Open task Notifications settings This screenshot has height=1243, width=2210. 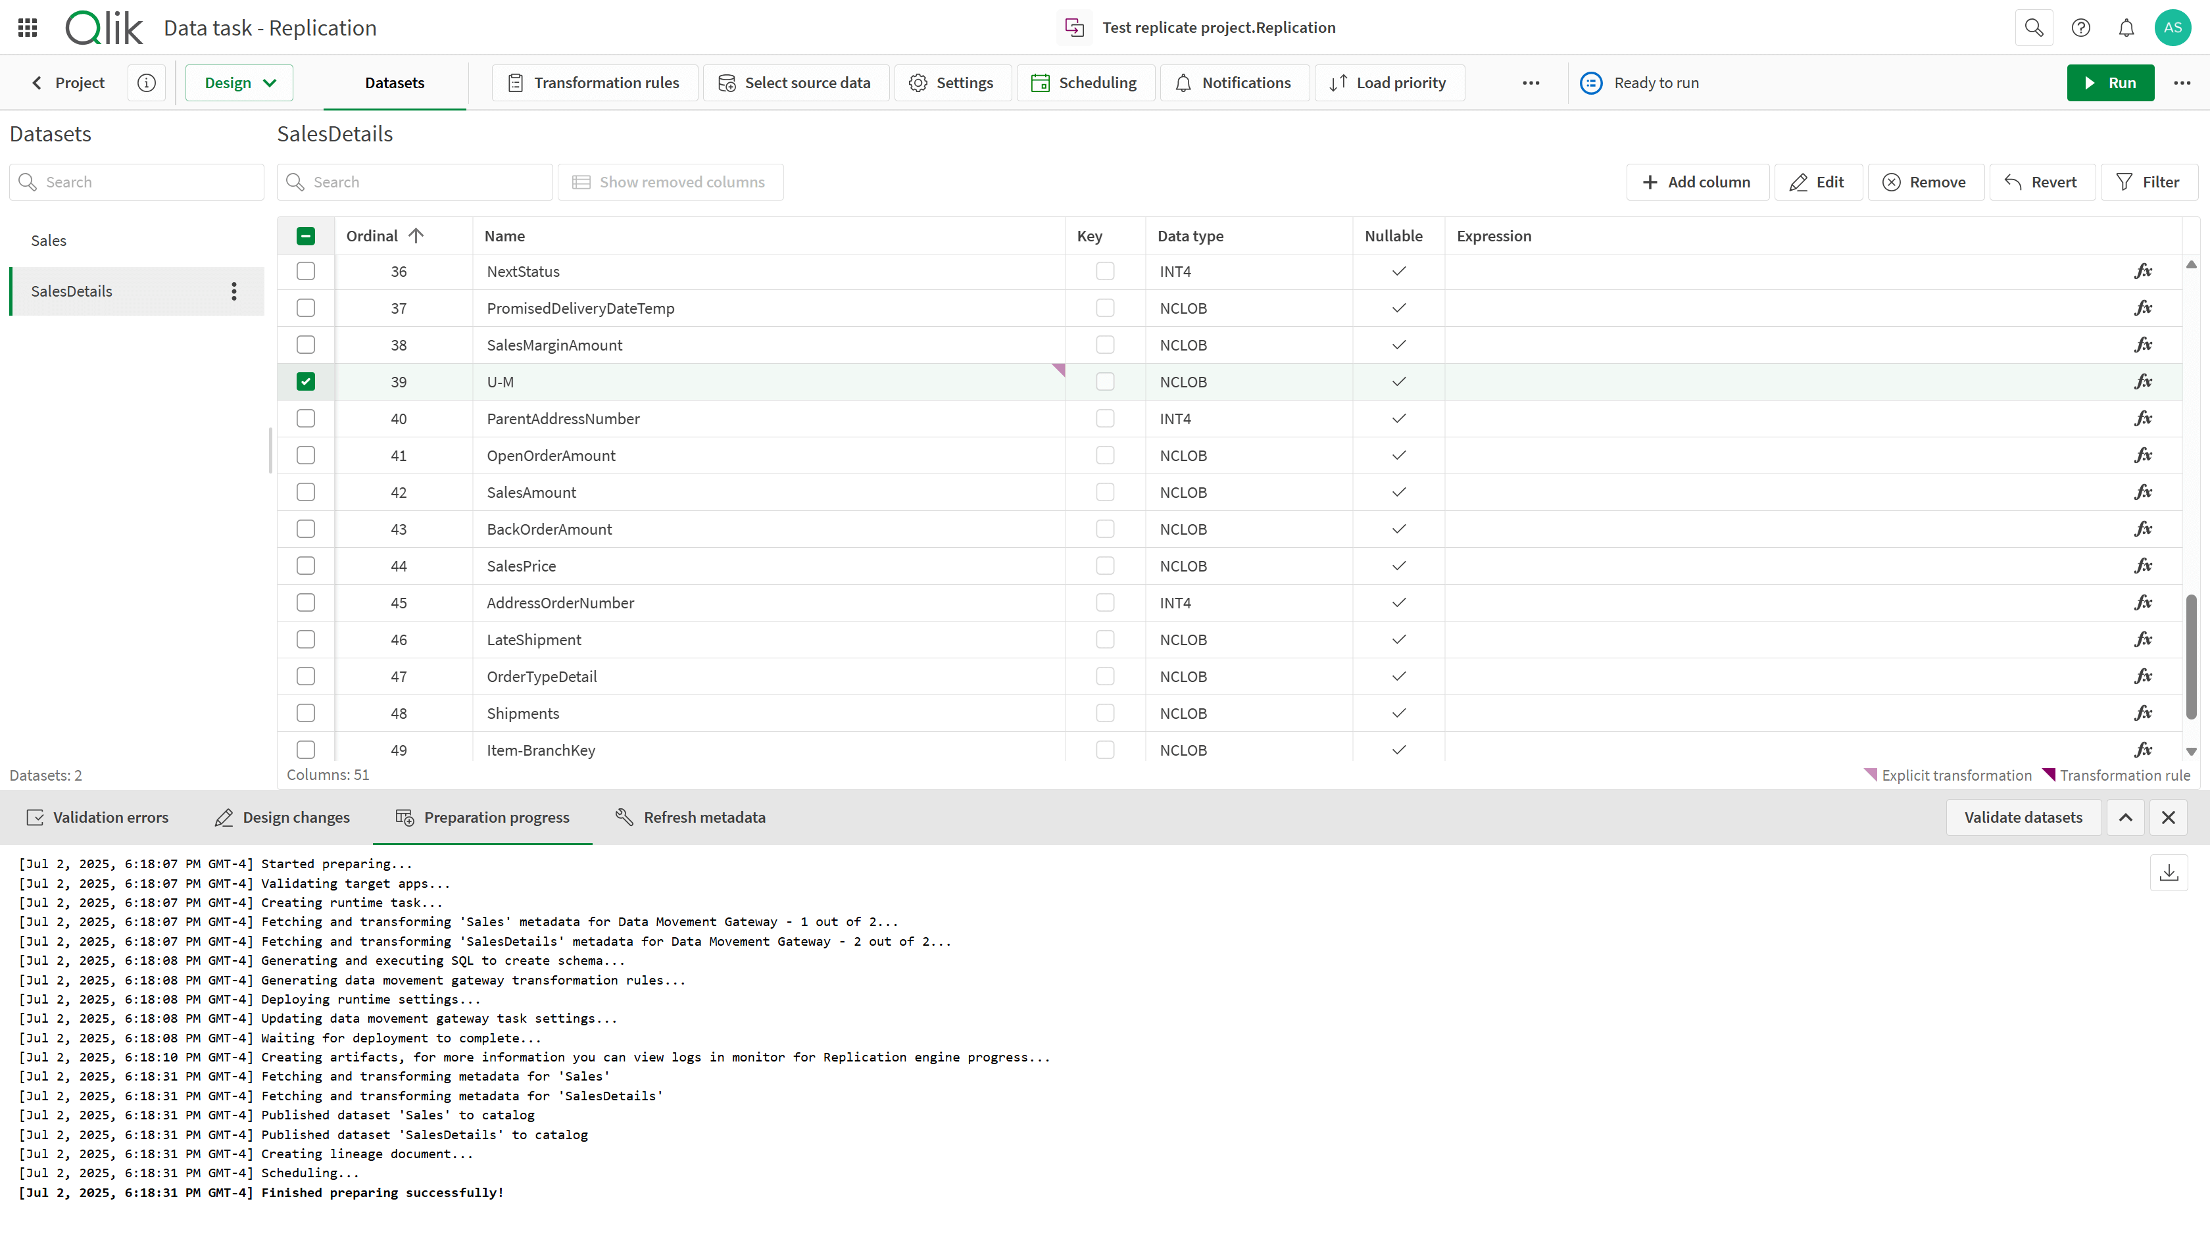pos(1235,82)
